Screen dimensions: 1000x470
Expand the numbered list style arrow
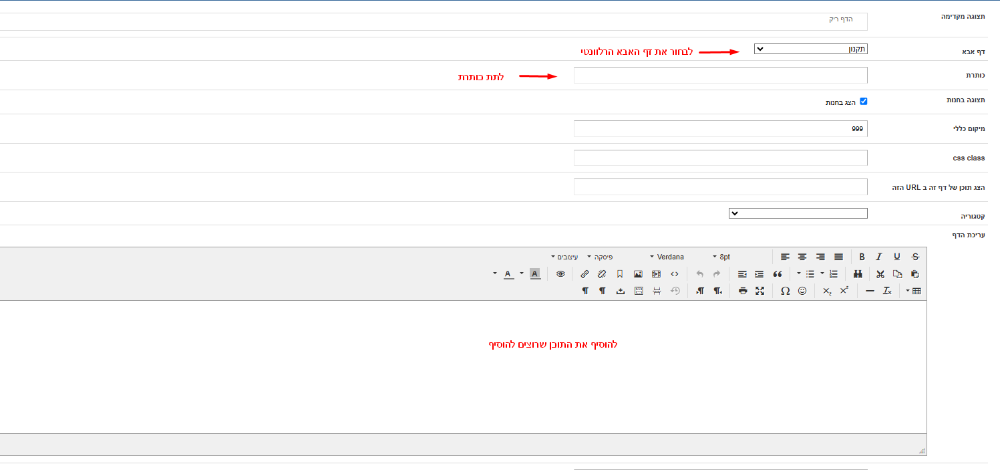click(822, 273)
